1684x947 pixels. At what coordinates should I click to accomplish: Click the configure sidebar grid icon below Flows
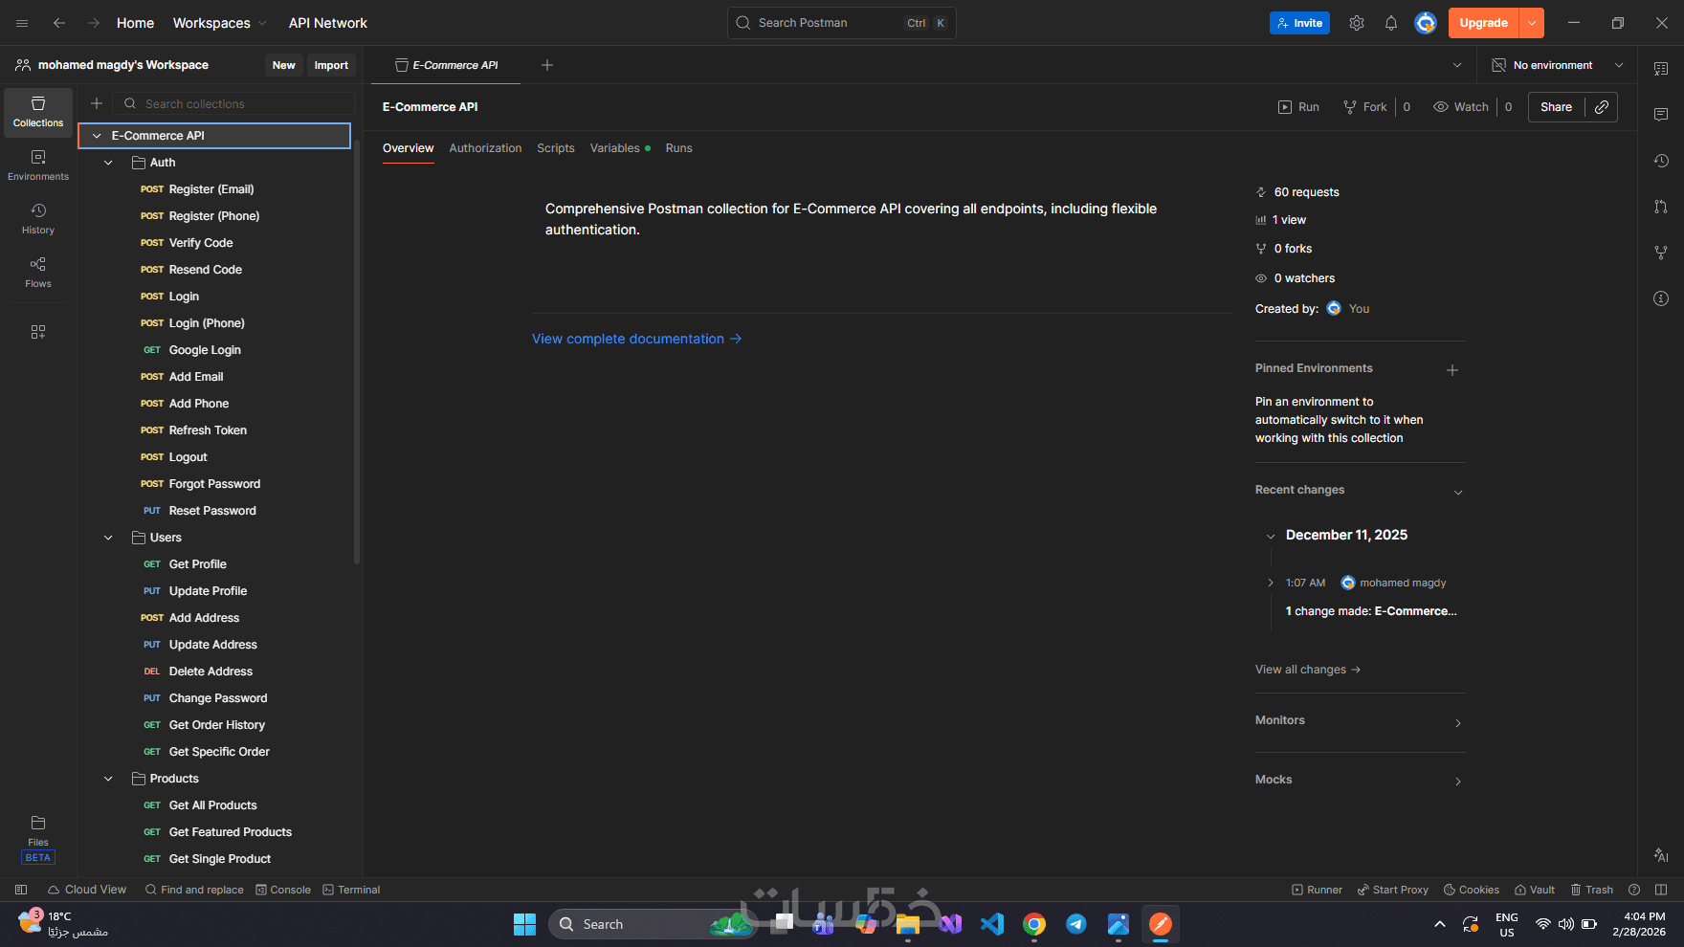[x=38, y=332]
